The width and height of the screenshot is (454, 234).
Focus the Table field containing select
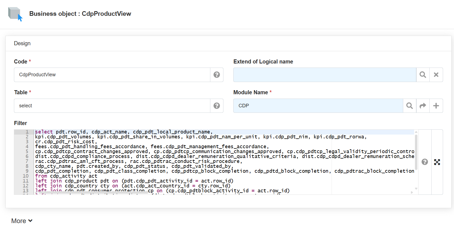(112, 106)
